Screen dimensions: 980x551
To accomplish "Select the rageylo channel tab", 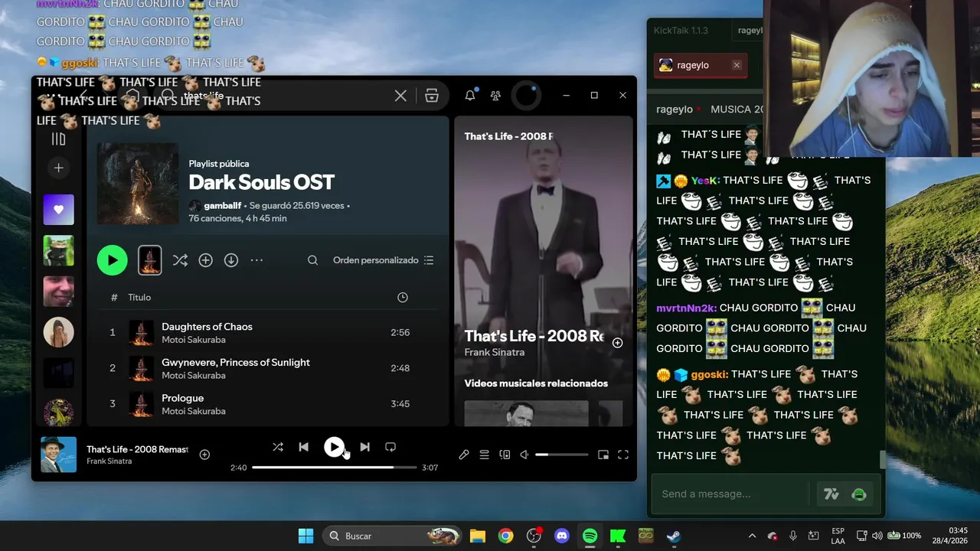I will coord(701,65).
